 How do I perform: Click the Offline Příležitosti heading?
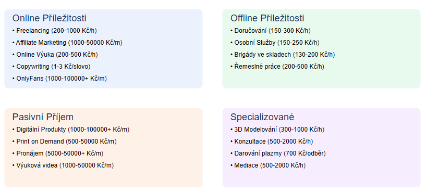(x=267, y=18)
